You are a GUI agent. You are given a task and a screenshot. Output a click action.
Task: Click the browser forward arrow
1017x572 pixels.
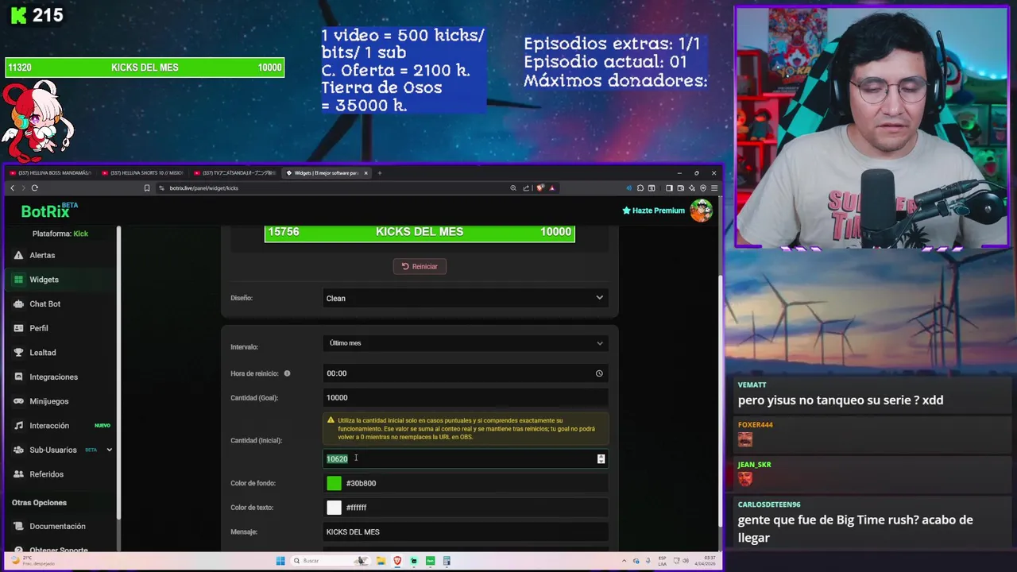pyautogui.click(x=23, y=188)
